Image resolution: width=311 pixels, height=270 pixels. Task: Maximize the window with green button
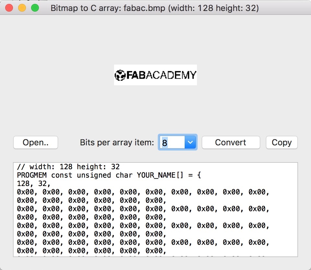[35, 8]
